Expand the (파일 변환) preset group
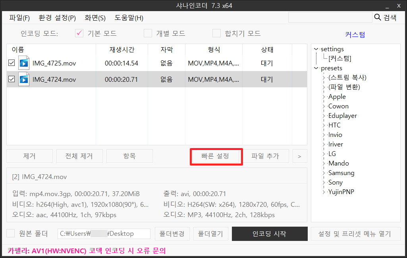Image resolution: width=407 pixels, height=258 pixels. tap(324, 87)
